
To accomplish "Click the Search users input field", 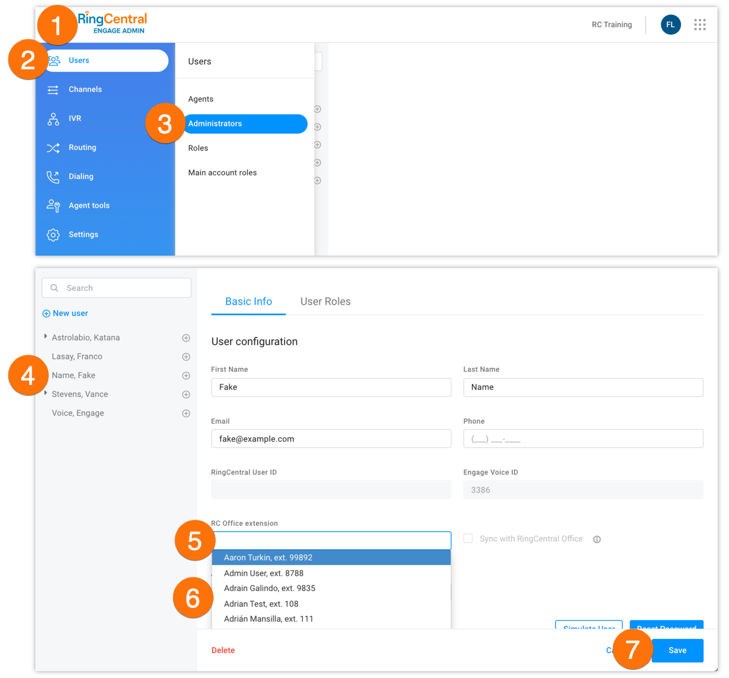I will [x=124, y=288].
